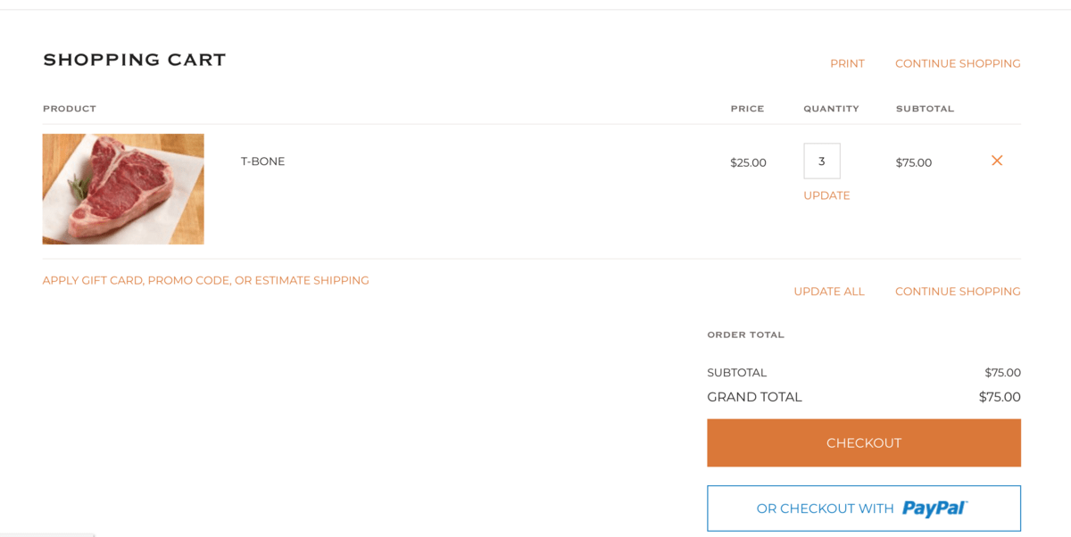Click the $25.00 item price
This screenshot has width=1071, height=537.
pyautogui.click(x=748, y=162)
